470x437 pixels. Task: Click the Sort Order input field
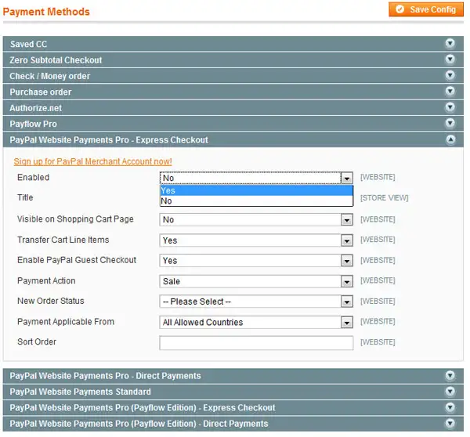(256, 342)
